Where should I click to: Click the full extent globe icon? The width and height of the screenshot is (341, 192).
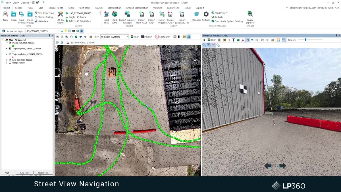(x=76, y=37)
